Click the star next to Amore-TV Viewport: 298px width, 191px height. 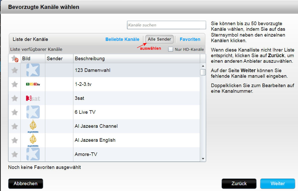click(15, 154)
